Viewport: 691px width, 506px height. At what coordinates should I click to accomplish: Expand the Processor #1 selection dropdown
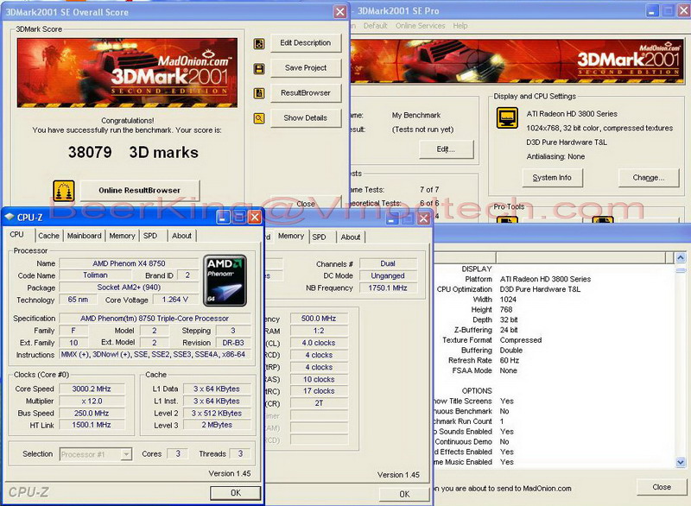[126, 454]
